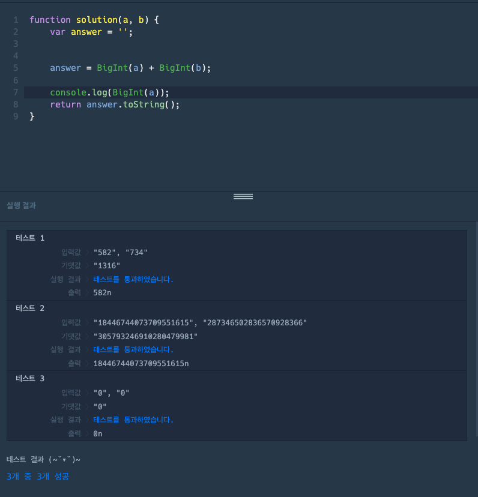Click the '3개 중 3개 성공' summary
The image size is (478, 497).
38,477
